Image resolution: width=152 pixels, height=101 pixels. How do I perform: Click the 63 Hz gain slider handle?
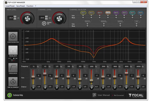(x=45, y=74)
